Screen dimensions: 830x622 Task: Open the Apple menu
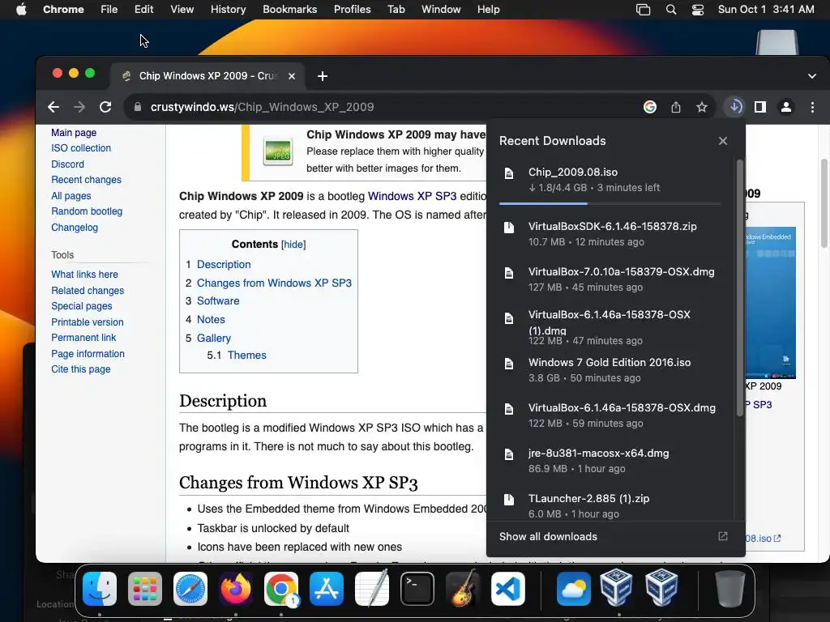coord(21,10)
